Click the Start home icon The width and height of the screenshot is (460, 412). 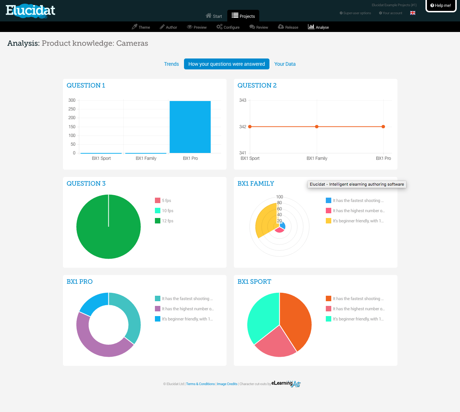click(208, 16)
